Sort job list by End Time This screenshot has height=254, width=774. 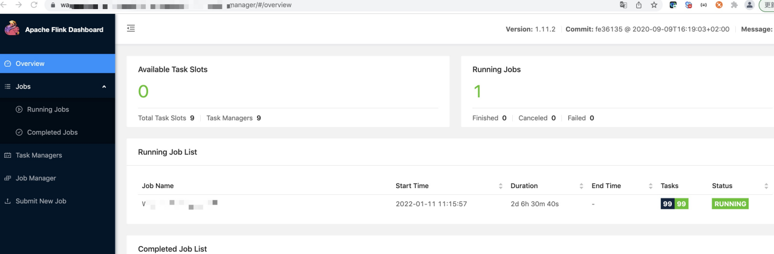click(651, 186)
